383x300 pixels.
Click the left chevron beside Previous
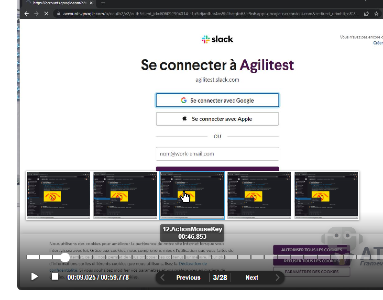coord(163,277)
